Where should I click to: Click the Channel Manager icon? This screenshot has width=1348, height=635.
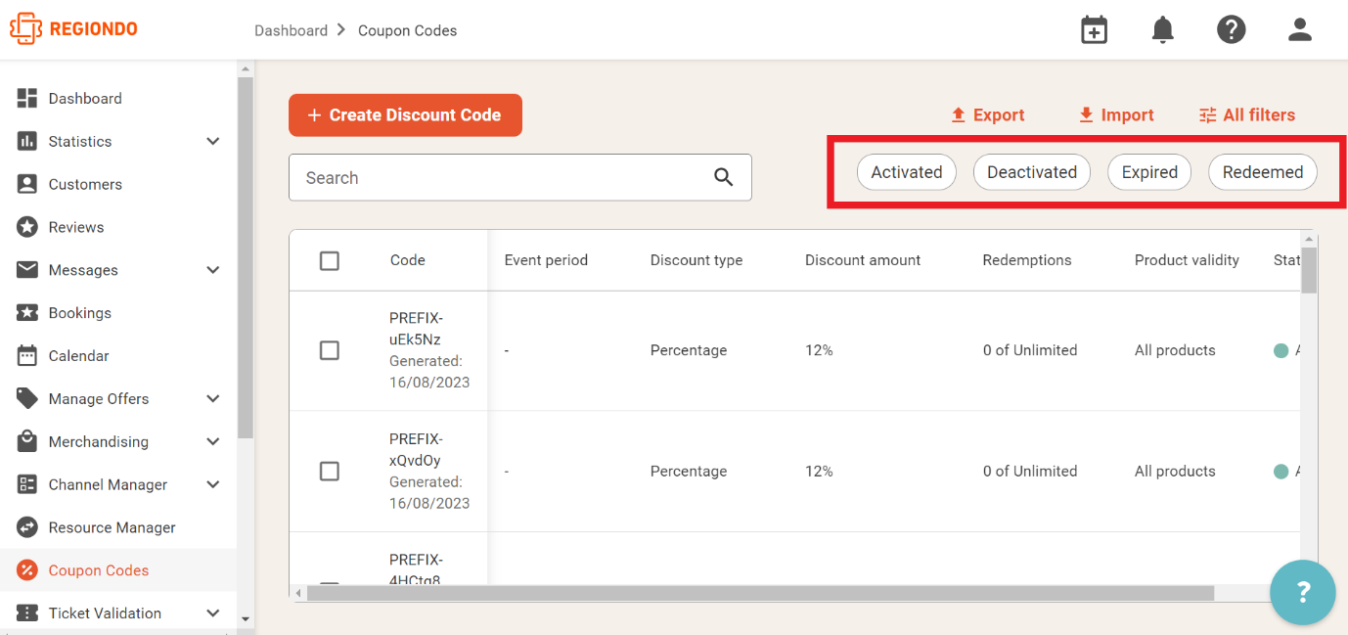pos(27,484)
